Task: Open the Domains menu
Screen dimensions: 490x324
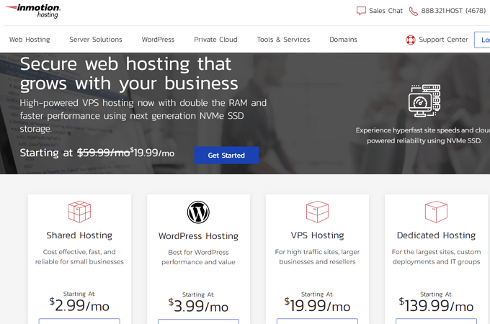Action: tap(343, 40)
